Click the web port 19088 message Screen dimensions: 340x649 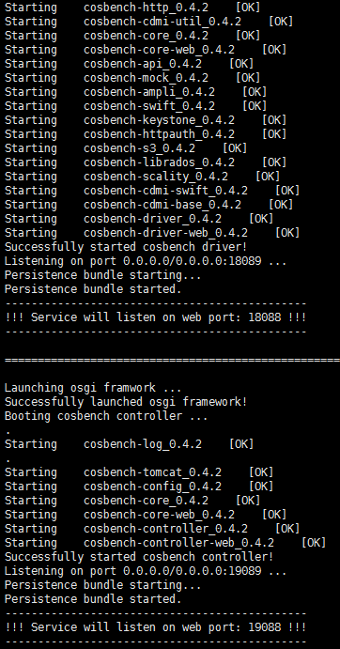click(155, 627)
